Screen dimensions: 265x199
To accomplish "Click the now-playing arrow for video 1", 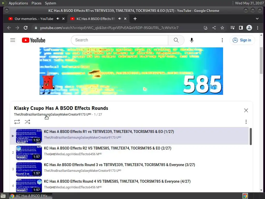I will click(x=13, y=136).
